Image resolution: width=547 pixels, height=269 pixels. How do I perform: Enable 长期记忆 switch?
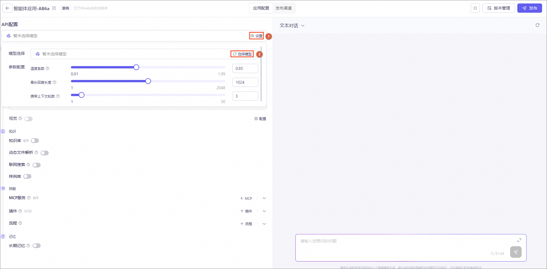(x=37, y=246)
